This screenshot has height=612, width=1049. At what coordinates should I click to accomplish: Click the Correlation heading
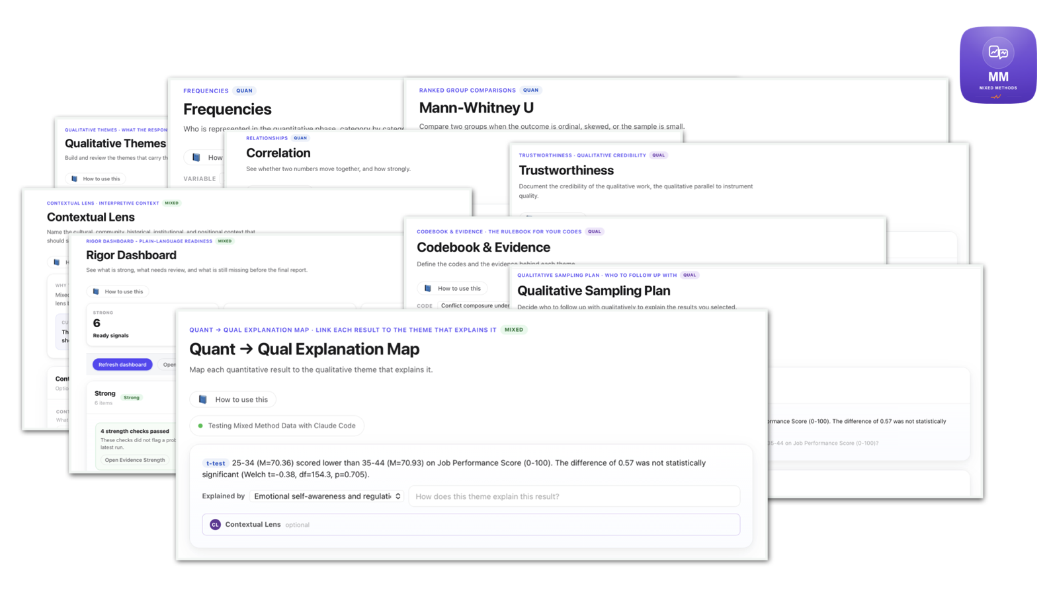point(278,153)
